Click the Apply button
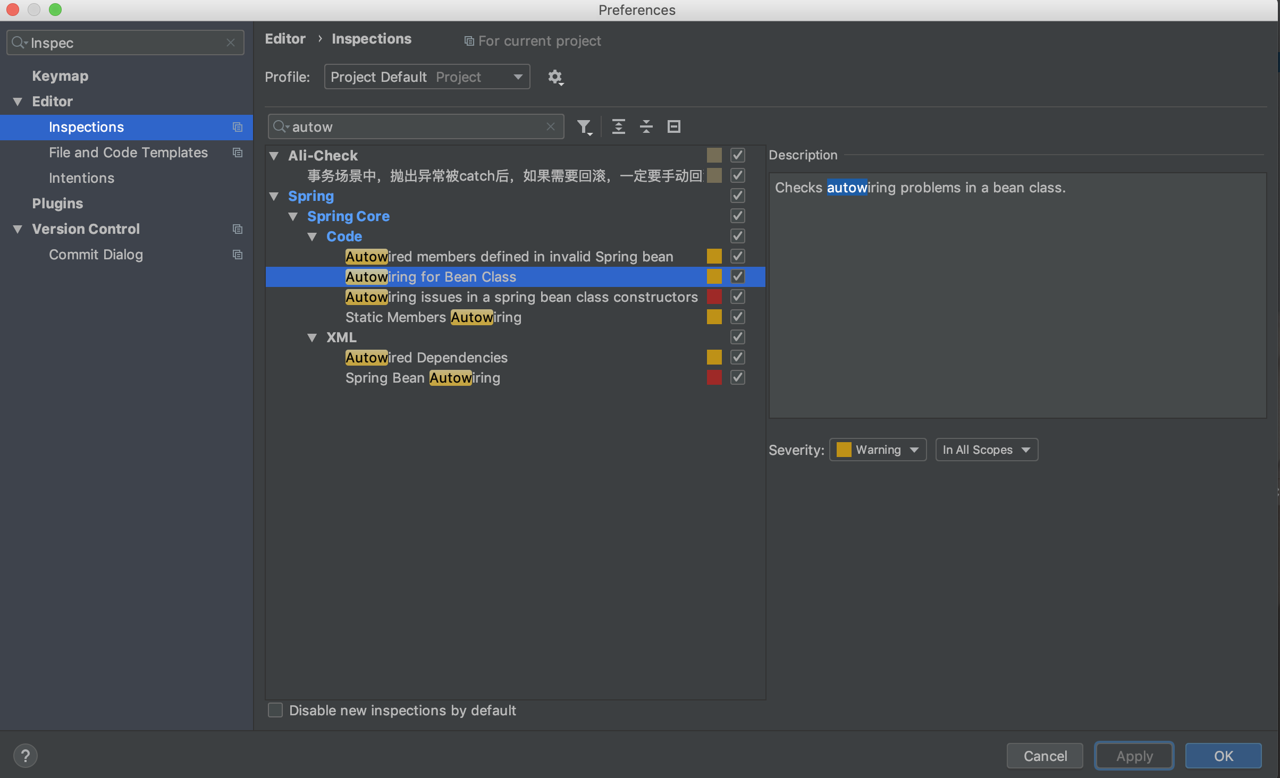The height and width of the screenshot is (778, 1280). click(x=1134, y=755)
